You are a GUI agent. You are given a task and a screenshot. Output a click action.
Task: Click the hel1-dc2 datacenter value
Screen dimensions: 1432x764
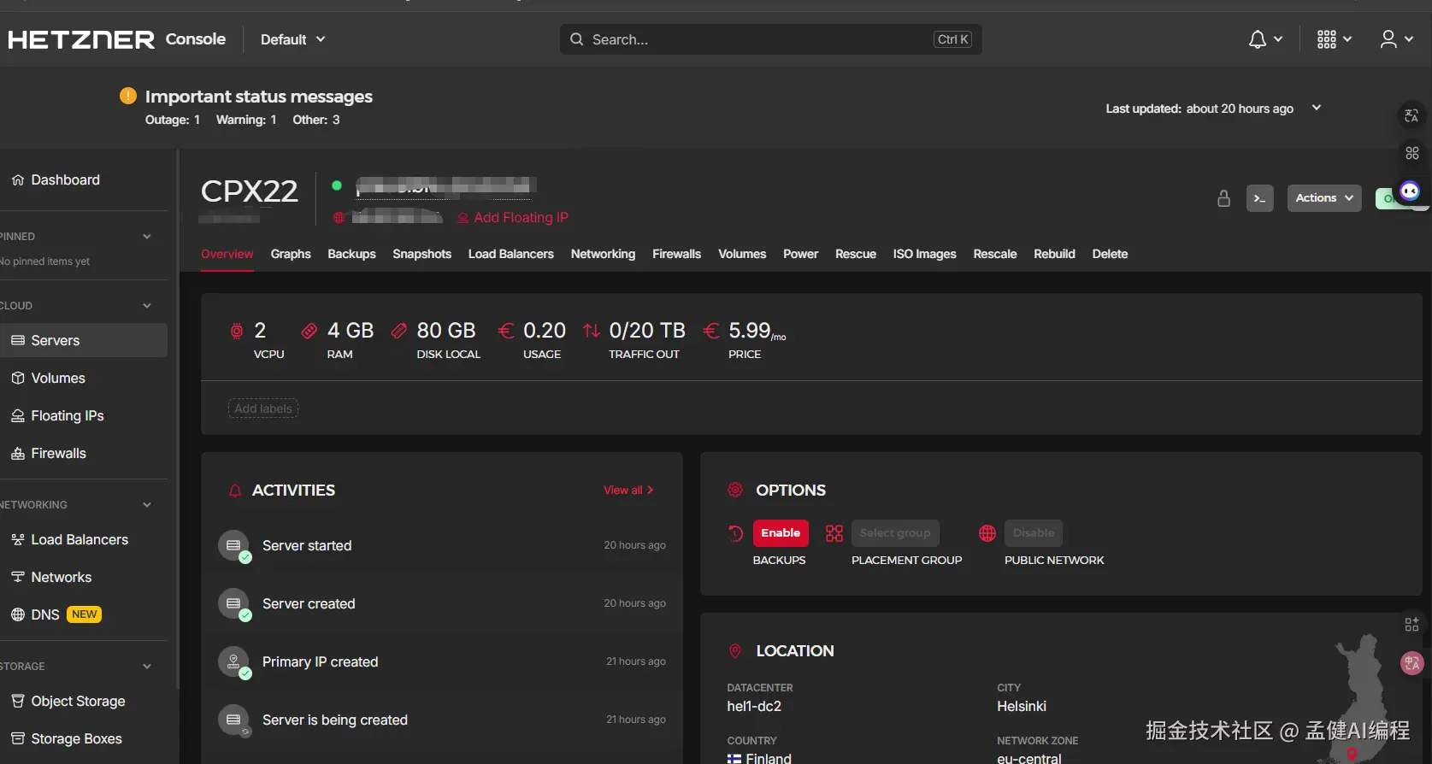click(754, 707)
